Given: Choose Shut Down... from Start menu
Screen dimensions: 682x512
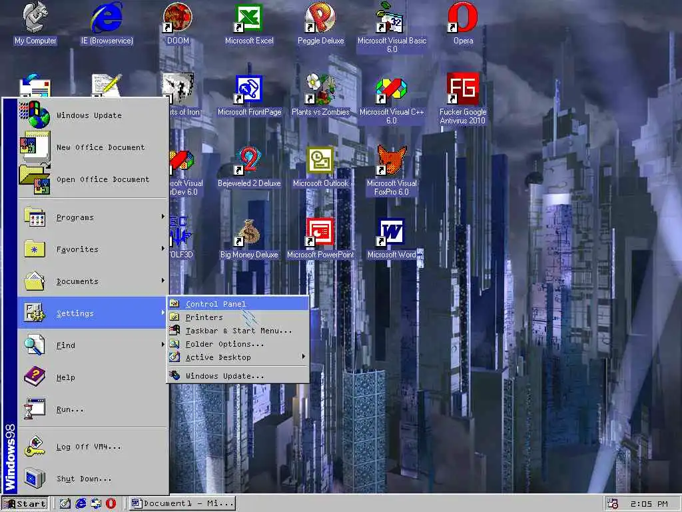Looking at the screenshot, I should (x=93, y=479).
